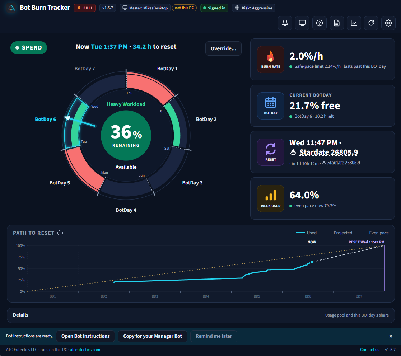Click the Master: MikesDesktop badge

coord(145,8)
